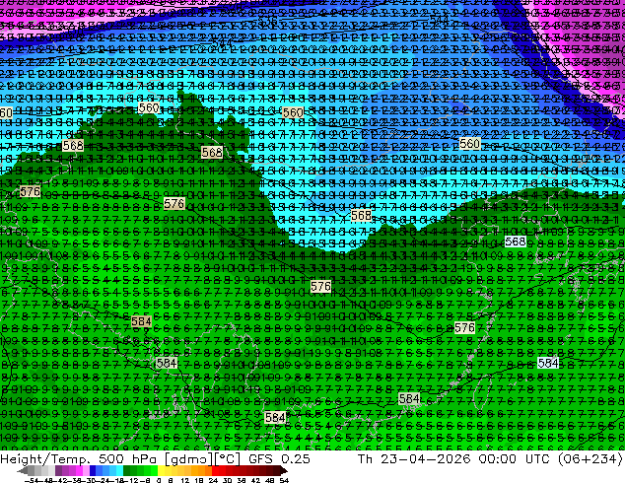The height and width of the screenshot is (483, 625).
Task: Pick the bright red swatch at 24
Action: click(216, 471)
